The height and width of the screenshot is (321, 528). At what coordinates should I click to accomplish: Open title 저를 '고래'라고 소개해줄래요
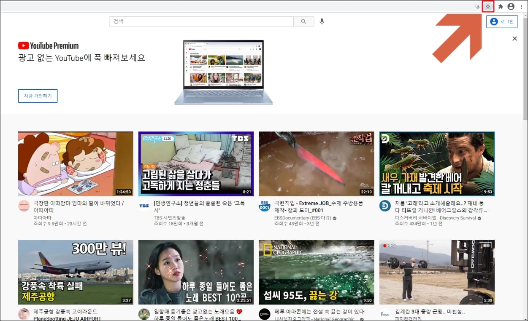[441, 206]
